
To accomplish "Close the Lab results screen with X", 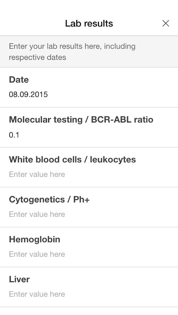I will click(x=166, y=24).
